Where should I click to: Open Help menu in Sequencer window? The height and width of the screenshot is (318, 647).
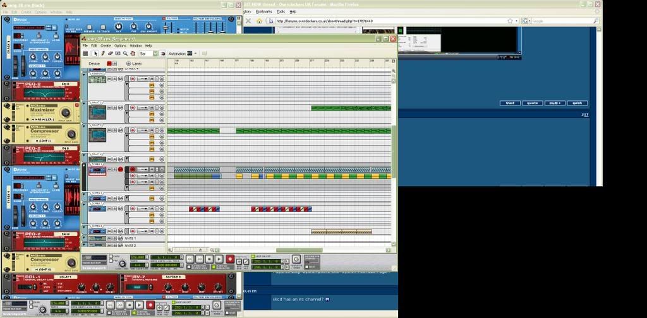click(148, 45)
